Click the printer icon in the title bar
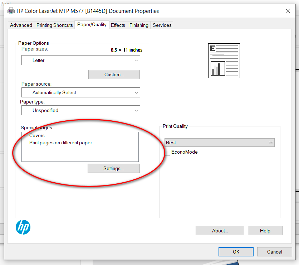Viewport: 299px width, 265px height. [10, 11]
